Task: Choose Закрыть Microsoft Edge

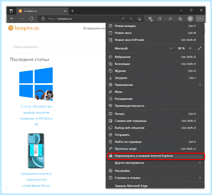Action: 155,186
